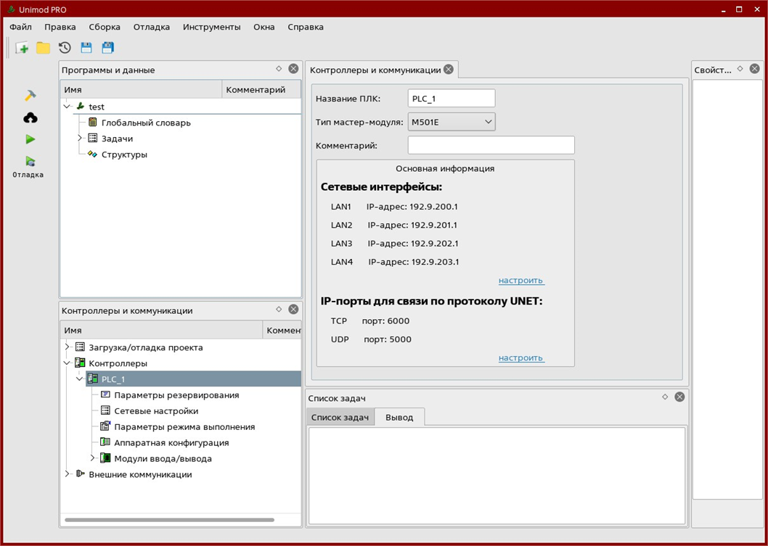Image resolution: width=768 pixels, height=546 pixels.
Task: Open recent projects history icon
Action: (65, 48)
